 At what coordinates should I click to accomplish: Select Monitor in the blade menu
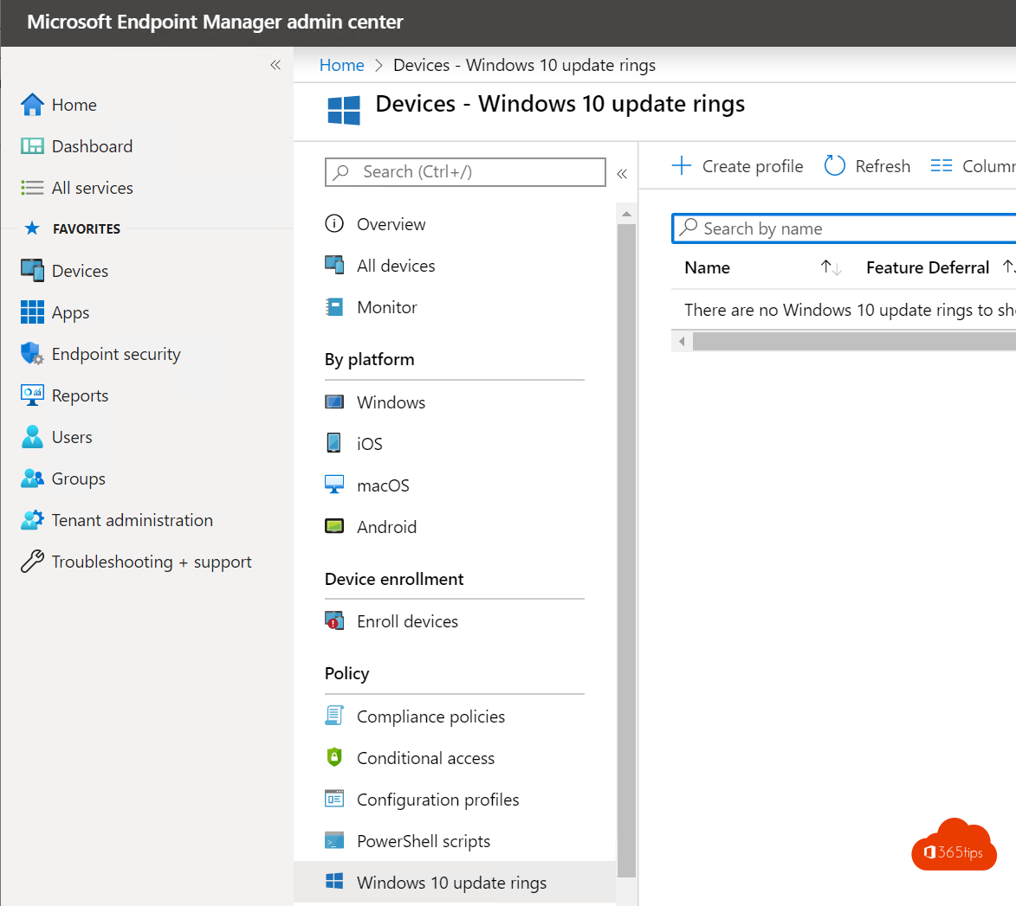coord(387,307)
